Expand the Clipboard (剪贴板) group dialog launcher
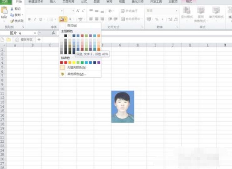This screenshot has height=169, width=232. (x=23, y=27)
